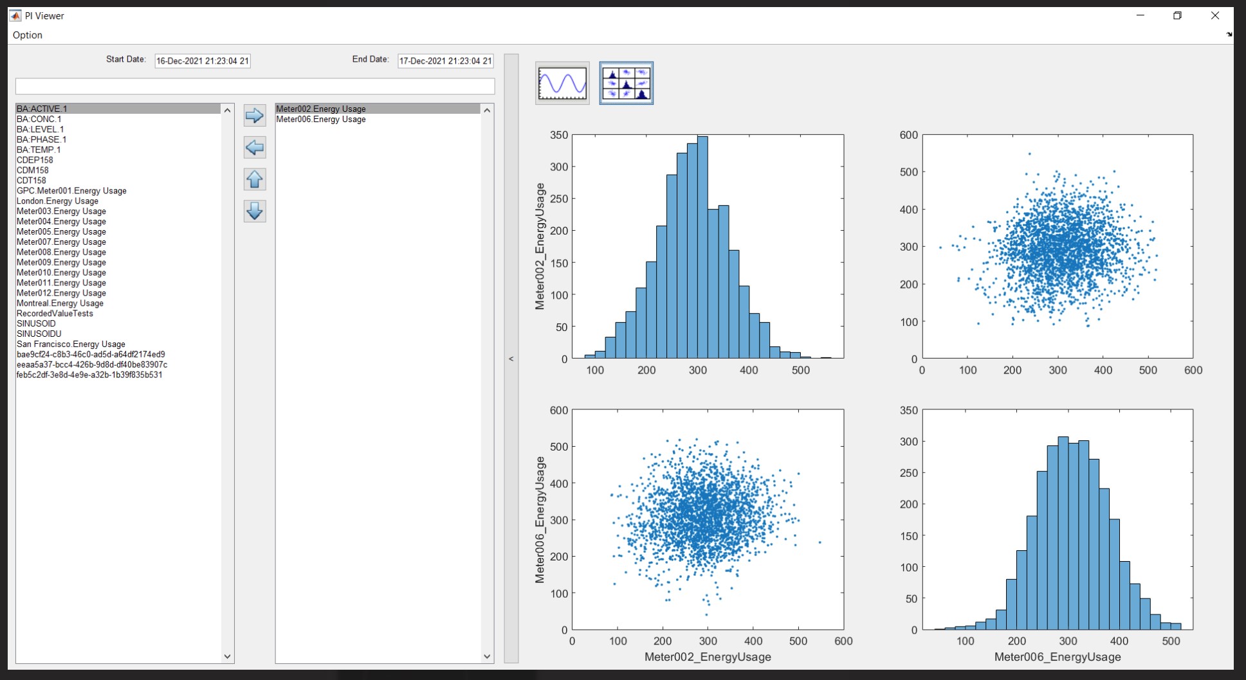Open the Option menu
This screenshot has height=680, width=1246.
27,35
